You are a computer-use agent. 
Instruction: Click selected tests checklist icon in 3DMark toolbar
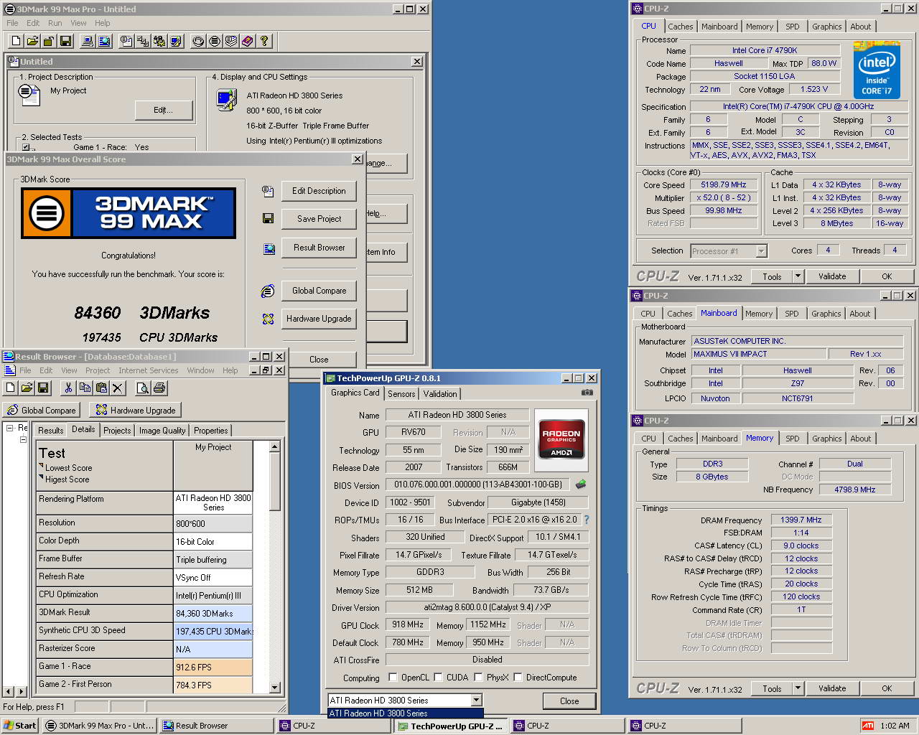pos(143,42)
